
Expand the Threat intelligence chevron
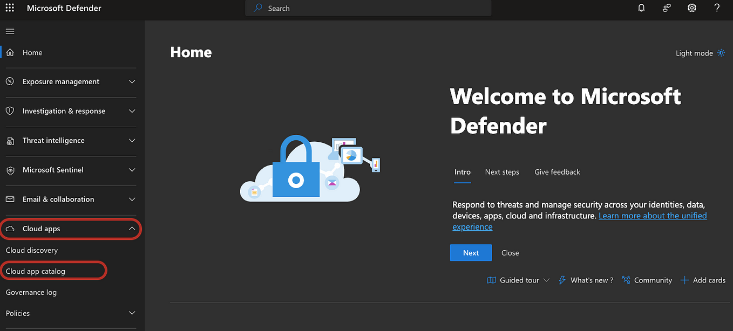tap(132, 141)
